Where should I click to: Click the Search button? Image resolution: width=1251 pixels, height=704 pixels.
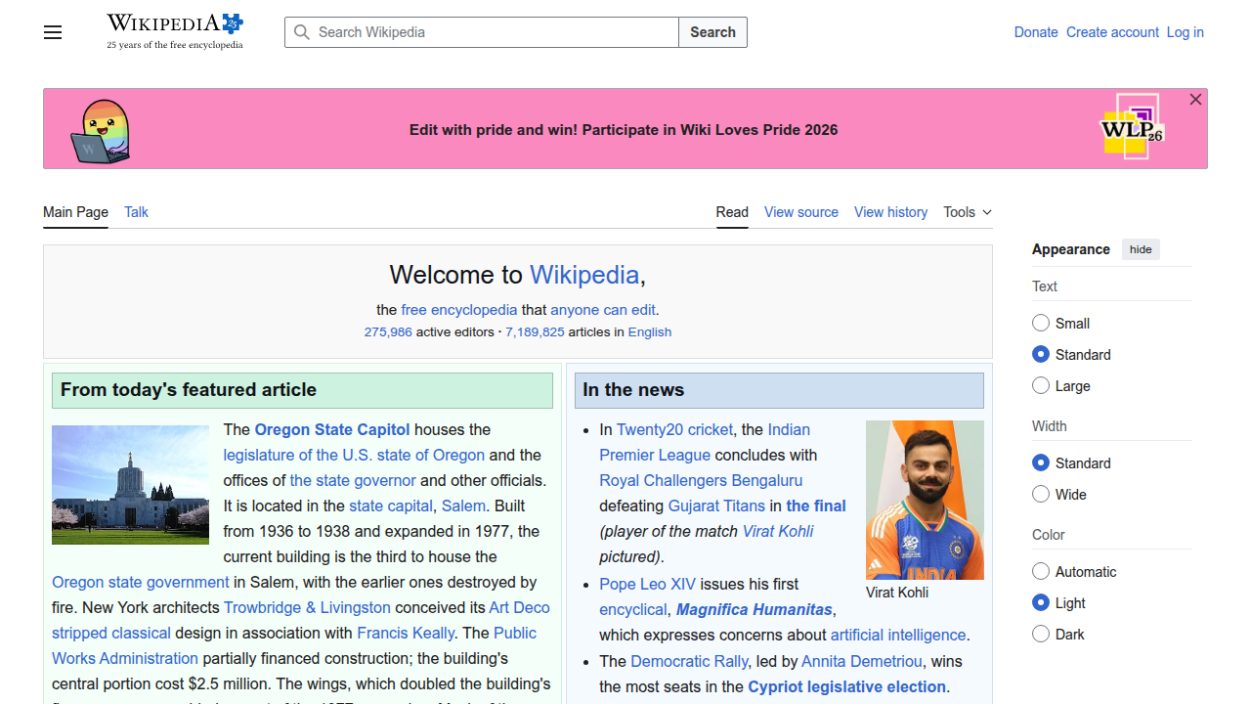coord(712,32)
